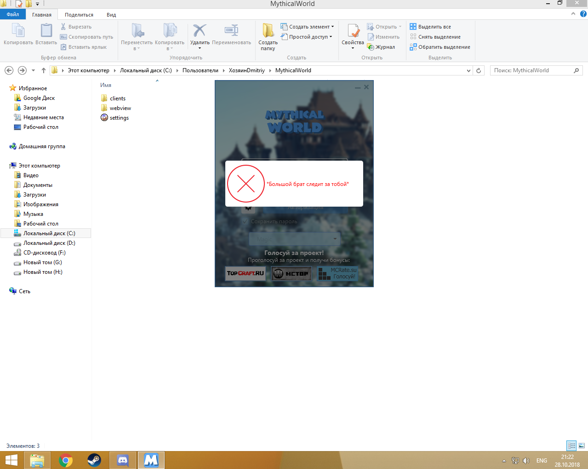Click the Up one level arrow
This screenshot has height=469, width=588.
tap(44, 70)
